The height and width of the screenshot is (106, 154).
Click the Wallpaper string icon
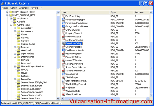(x=64, y=88)
